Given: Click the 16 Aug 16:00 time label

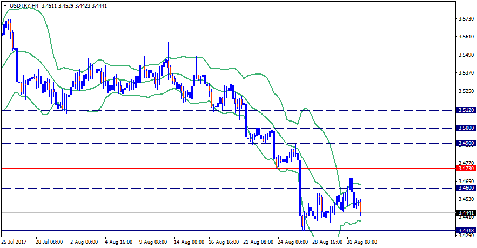Looking at the screenshot, I should (223, 243).
